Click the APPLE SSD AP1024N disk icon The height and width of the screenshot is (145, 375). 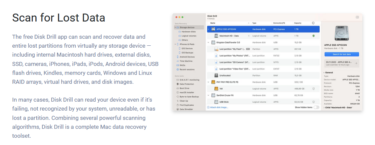(213, 29)
